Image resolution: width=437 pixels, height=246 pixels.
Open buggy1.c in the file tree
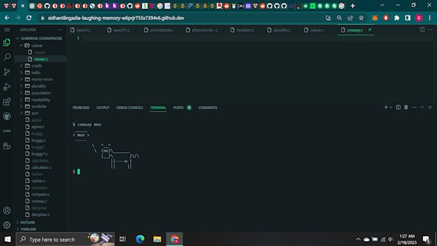click(39, 154)
